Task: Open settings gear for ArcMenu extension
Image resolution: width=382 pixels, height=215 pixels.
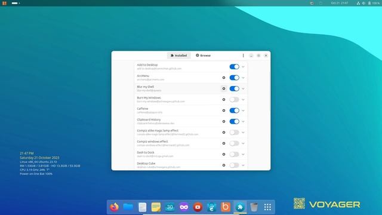Action: pos(224,78)
